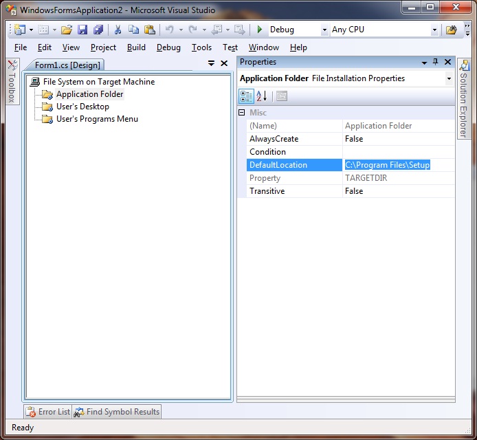
Task: Switch to Categorized property view
Action: point(246,96)
